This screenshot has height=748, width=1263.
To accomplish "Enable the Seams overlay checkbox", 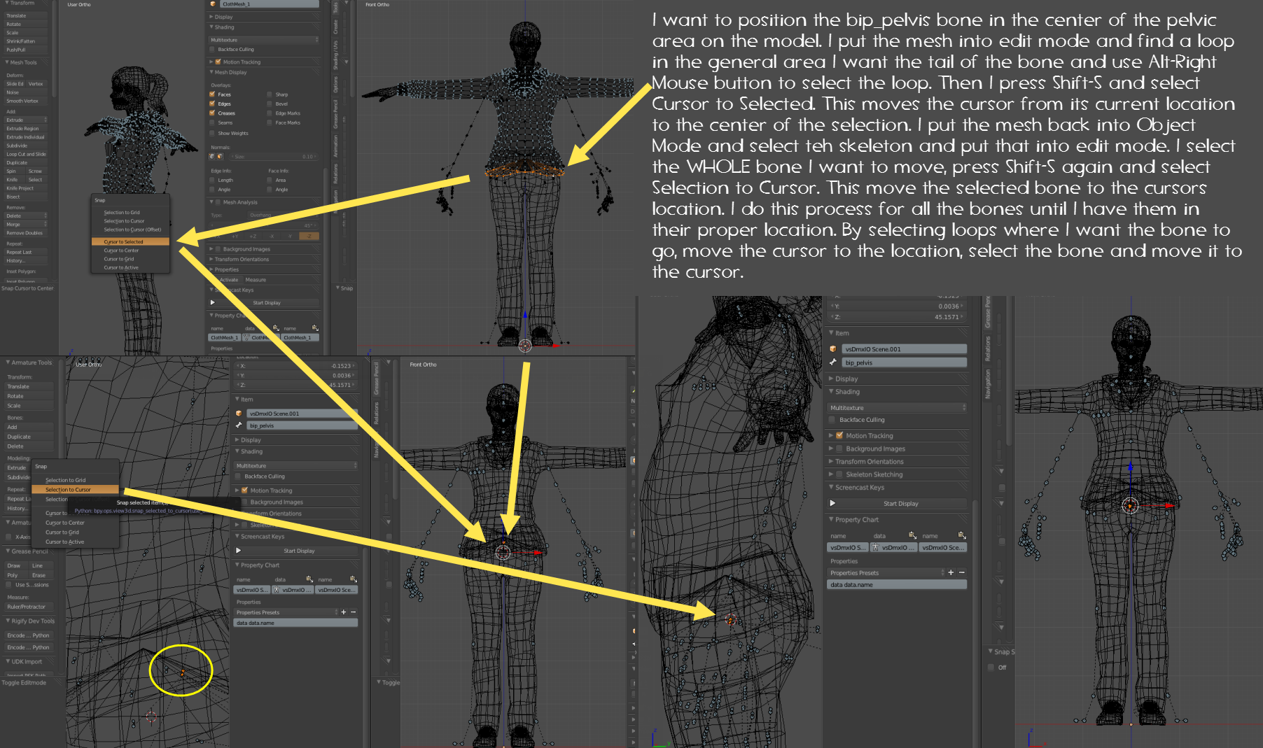I will [212, 122].
